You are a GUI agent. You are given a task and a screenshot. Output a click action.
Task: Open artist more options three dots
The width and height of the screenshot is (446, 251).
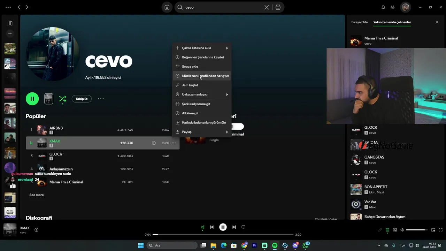tap(101, 99)
